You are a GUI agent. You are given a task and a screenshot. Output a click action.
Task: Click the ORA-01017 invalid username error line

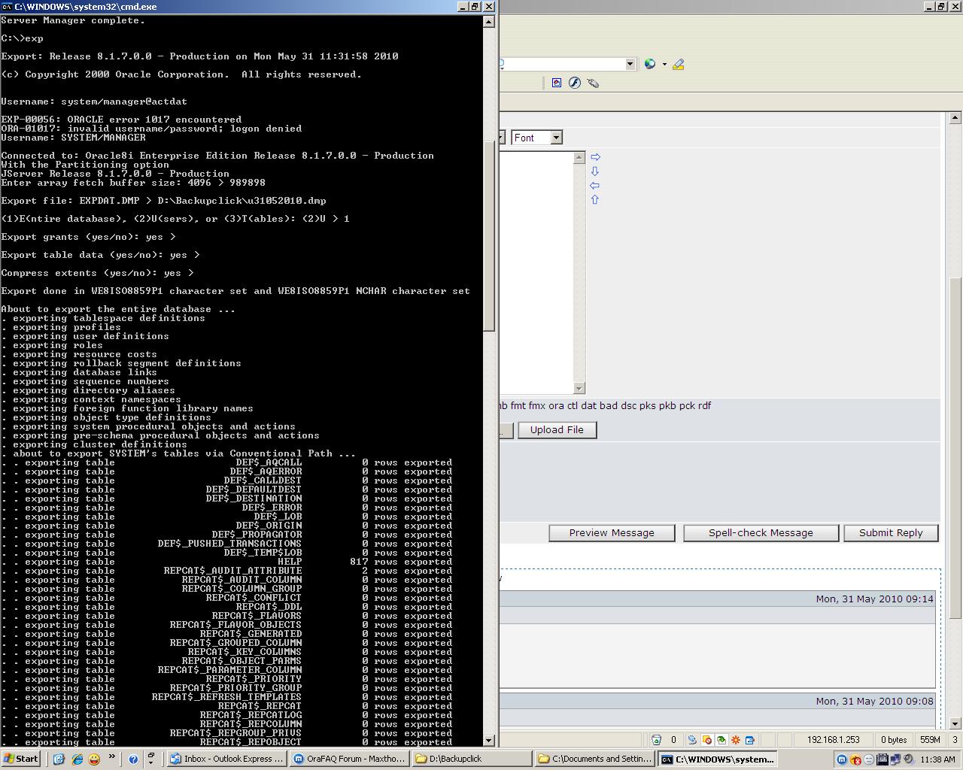click(151, 129)
